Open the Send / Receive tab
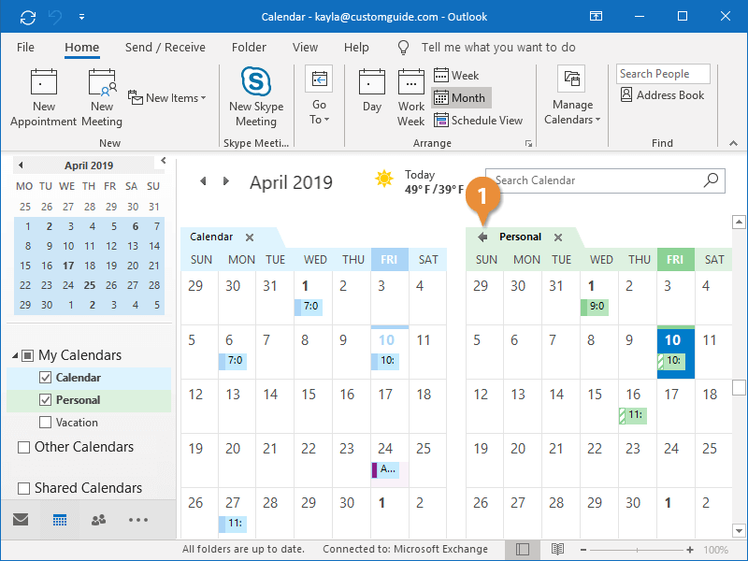The width and height of the screenshot is (748, 561). 165,48
